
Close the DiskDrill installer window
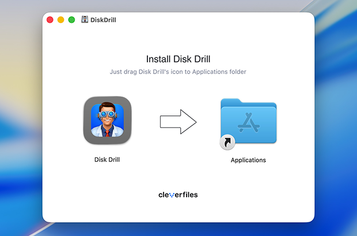tap(50, 20)
